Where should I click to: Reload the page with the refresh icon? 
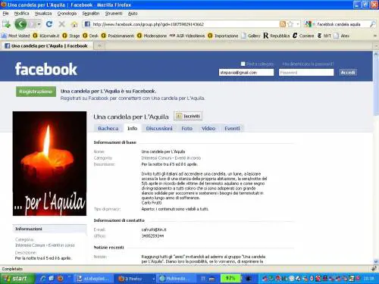[49, 24]
